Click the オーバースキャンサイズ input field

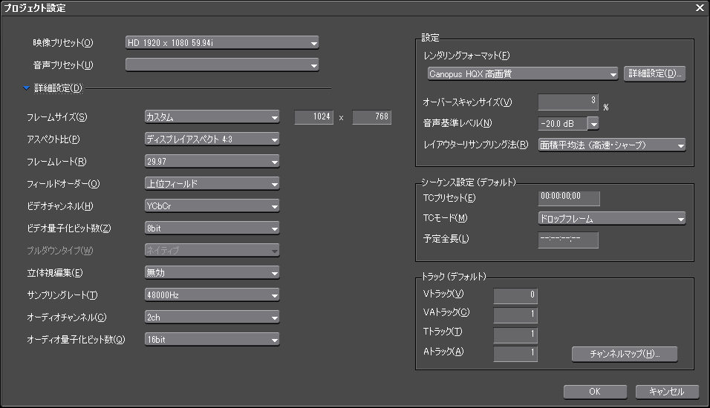click(568, 102)
